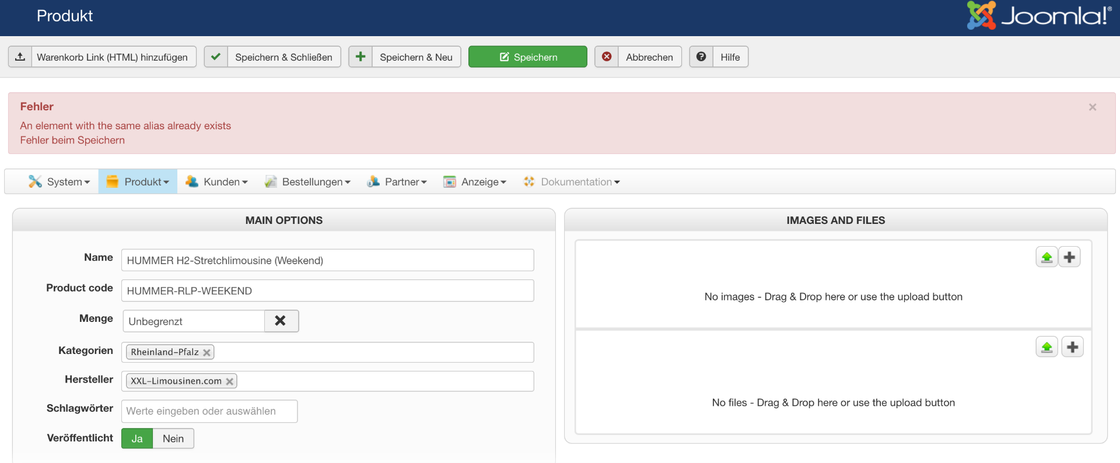Viewport: 1120px width, 463px height.
Task: Remove the XXL-Limousinen.com manufacturer tag
Action: point(230,381)
